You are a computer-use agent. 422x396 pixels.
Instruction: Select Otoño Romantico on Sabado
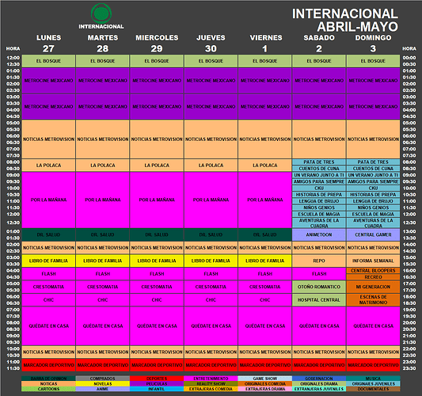319,287
